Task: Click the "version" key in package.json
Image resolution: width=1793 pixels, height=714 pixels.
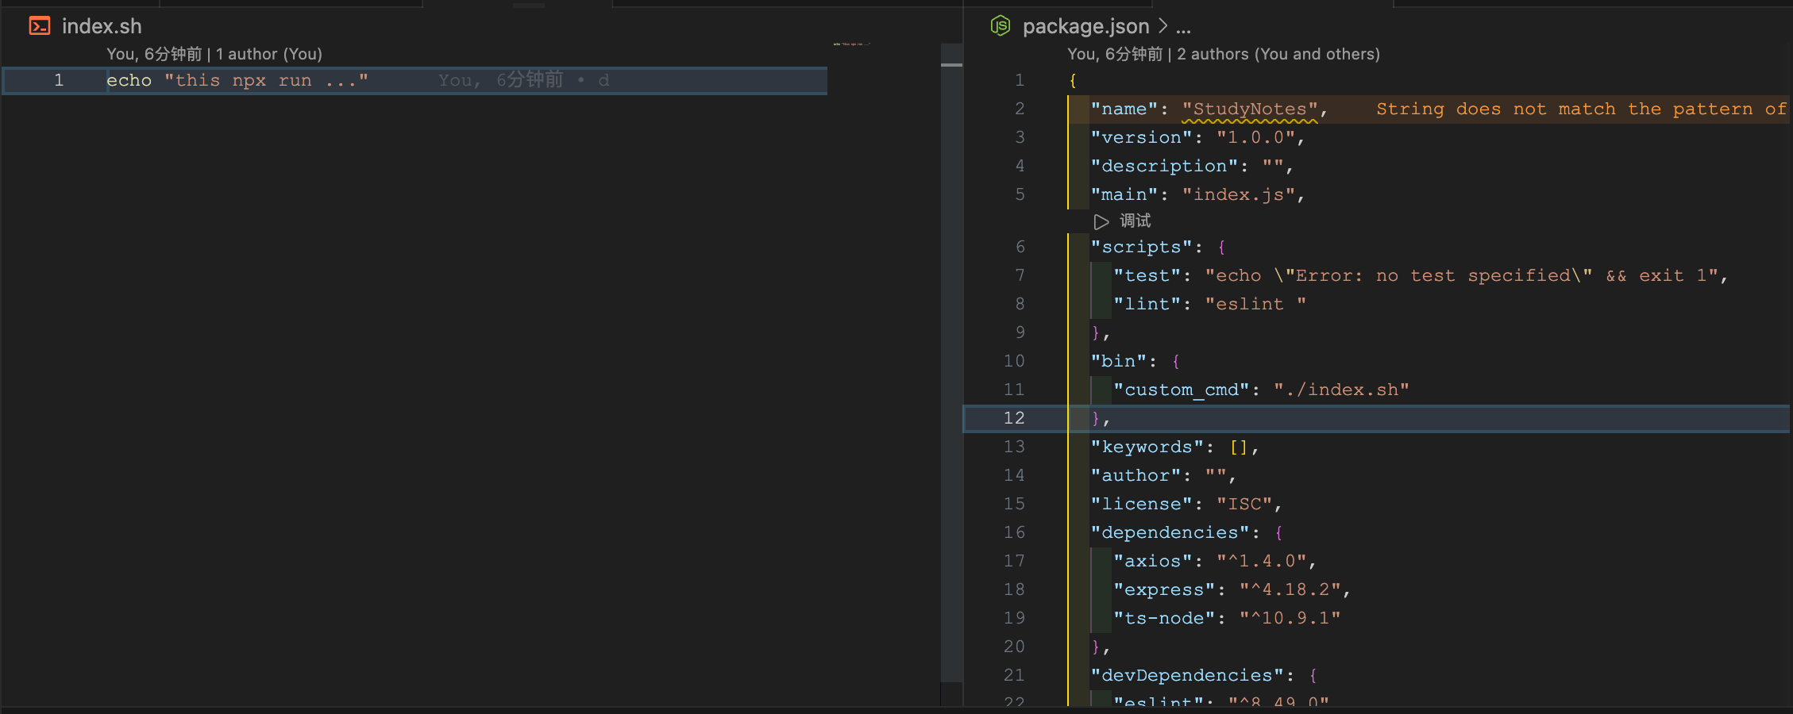Action: tap(1141, 137)
